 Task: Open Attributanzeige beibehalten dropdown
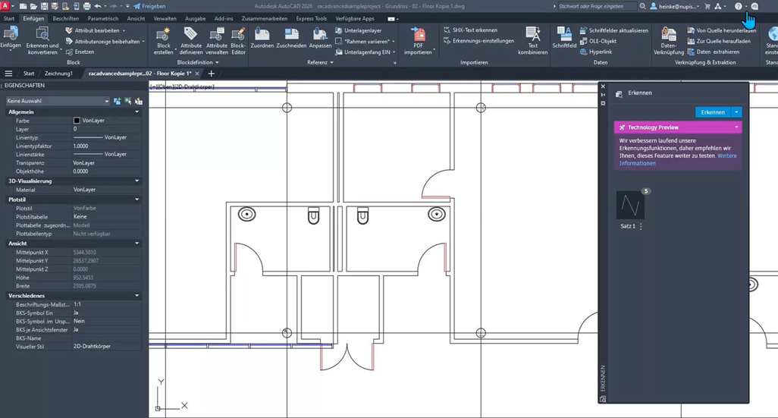143,42
